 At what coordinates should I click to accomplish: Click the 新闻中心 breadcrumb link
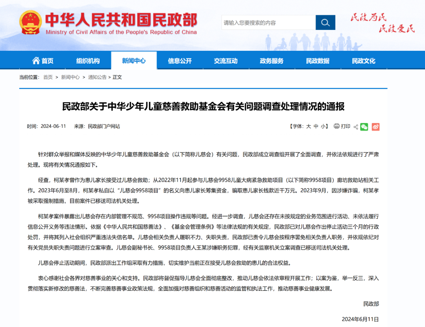click(x=70, y=77)
